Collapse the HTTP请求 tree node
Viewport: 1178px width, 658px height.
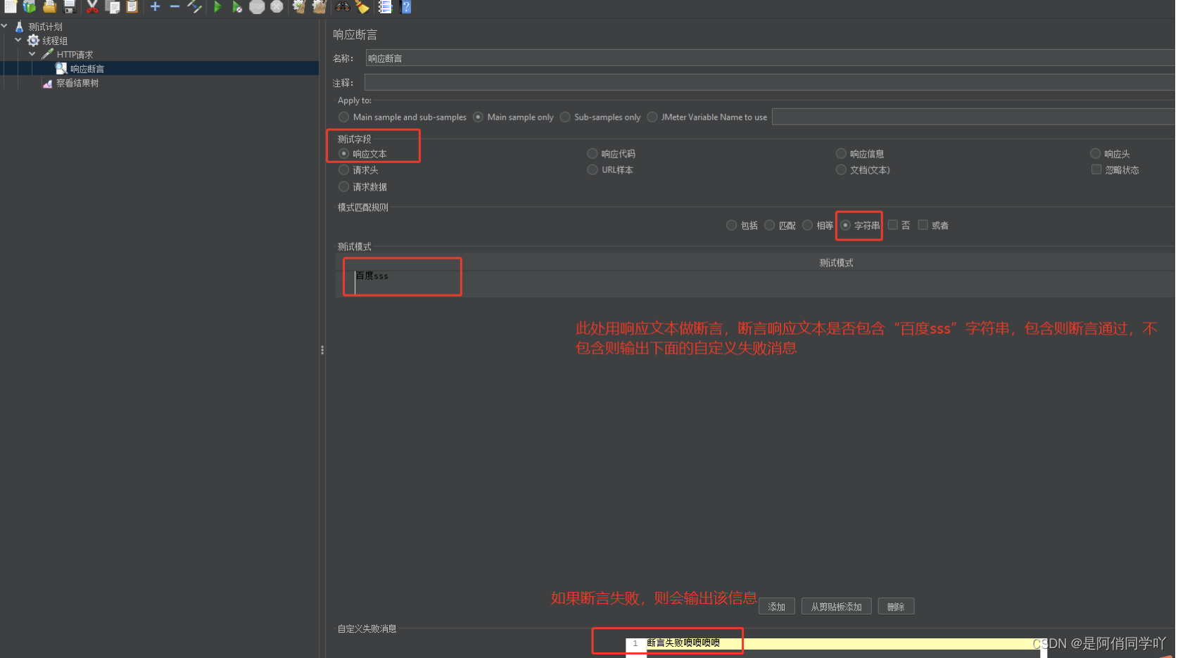pos(32,54)
